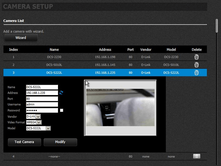Refresh the camera address with blue arrows

coord(61,93)
